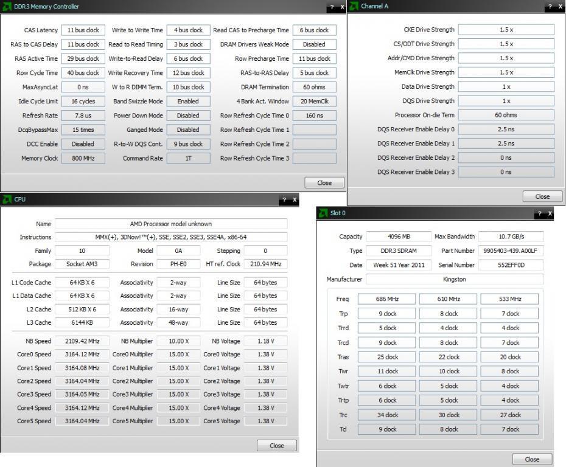Open help for the Channel A window

[550, 7]
